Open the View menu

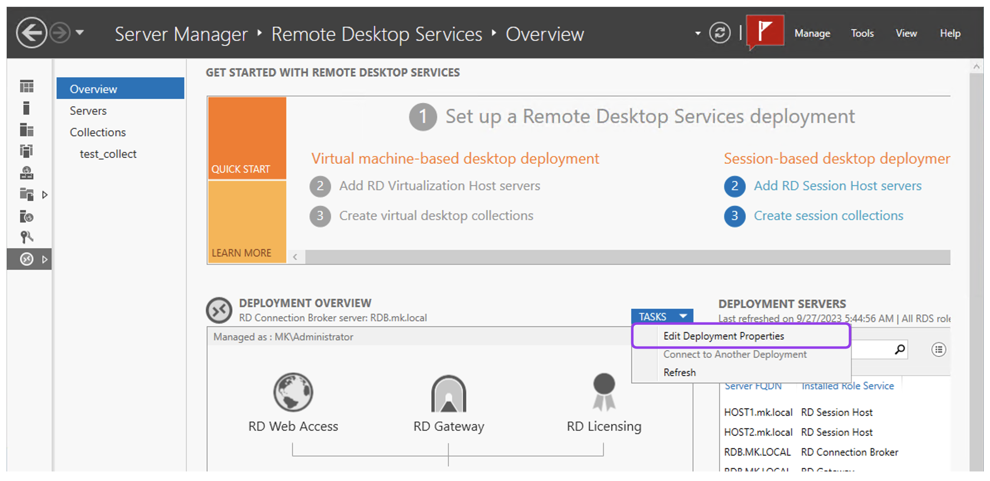click(906, 33)
